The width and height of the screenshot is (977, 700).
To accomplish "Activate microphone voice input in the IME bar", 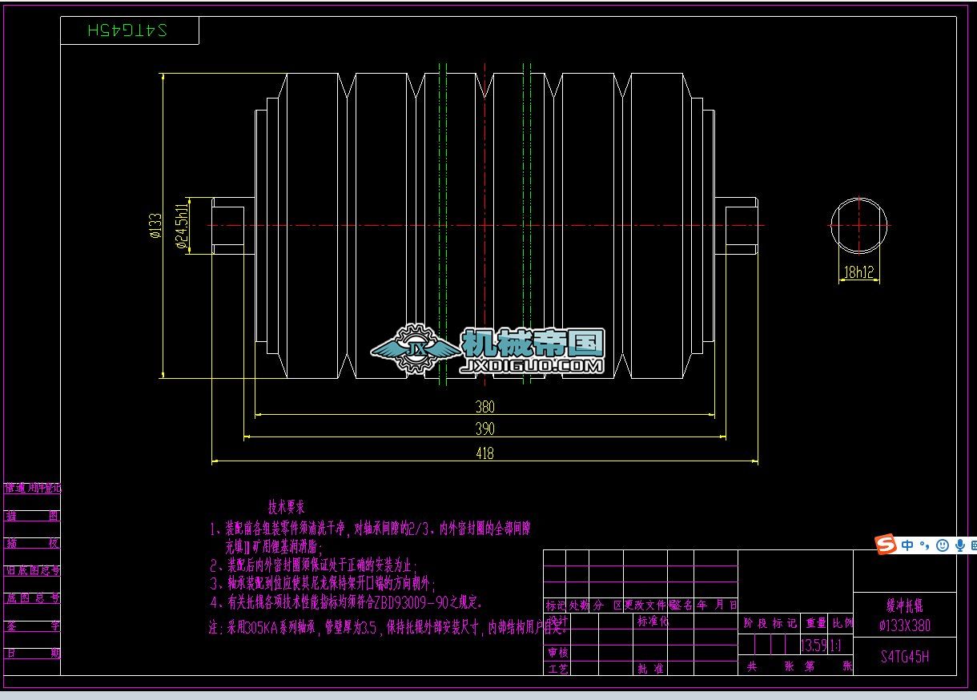I will pyautogui.click(x=959, y=545).
